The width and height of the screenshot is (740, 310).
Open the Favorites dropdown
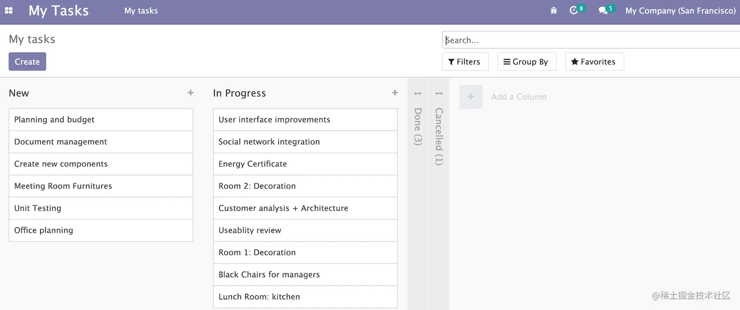[594, 62]
